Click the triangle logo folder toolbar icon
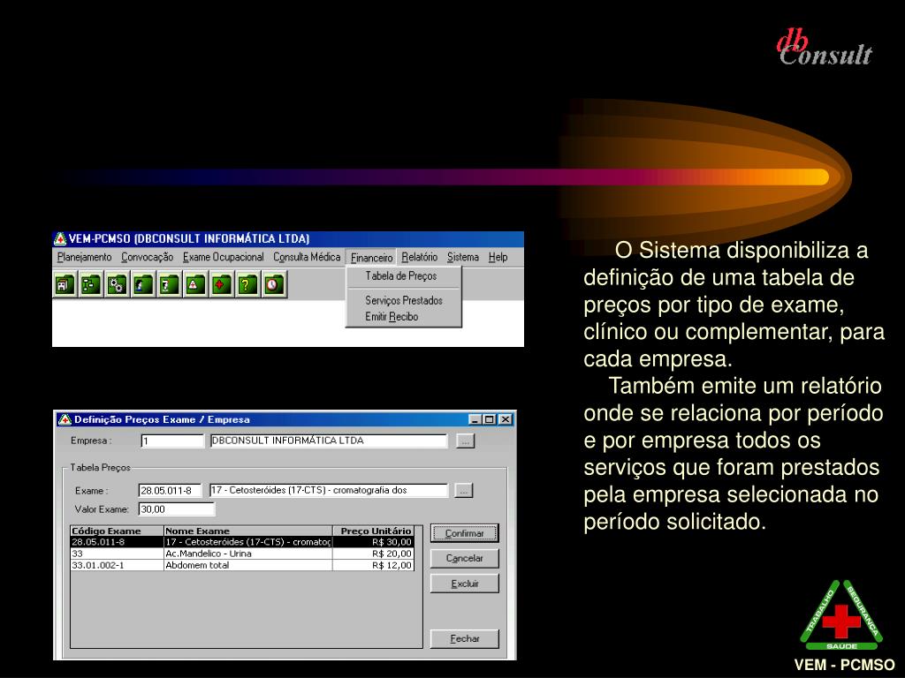The height and width of the screenshot is (678, 905). (195, 284)
